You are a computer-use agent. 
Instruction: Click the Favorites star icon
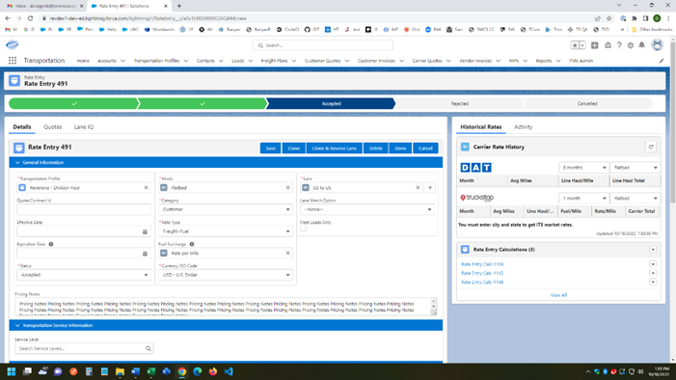click(575, 45)
